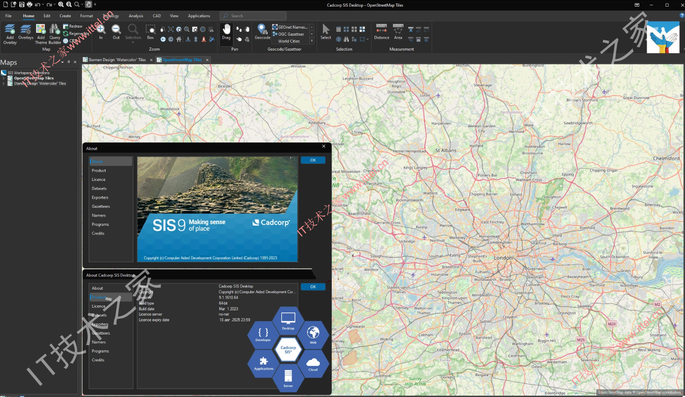Switch to the Edit ribbon tab
Image resolution: width=685 pixels, height=397 pixels.
[x=47, y=16]
